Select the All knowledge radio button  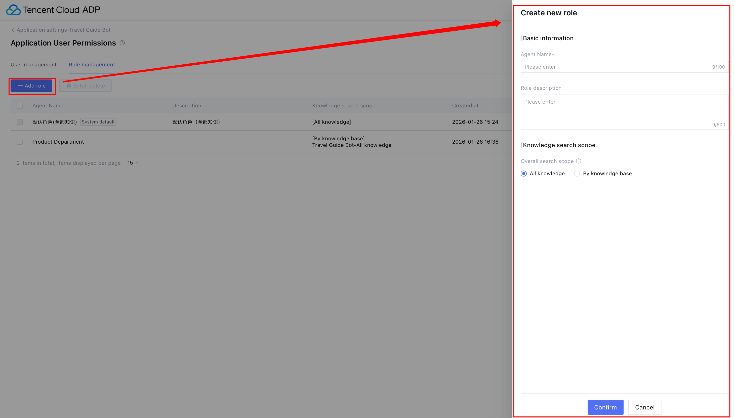[524, 173]
